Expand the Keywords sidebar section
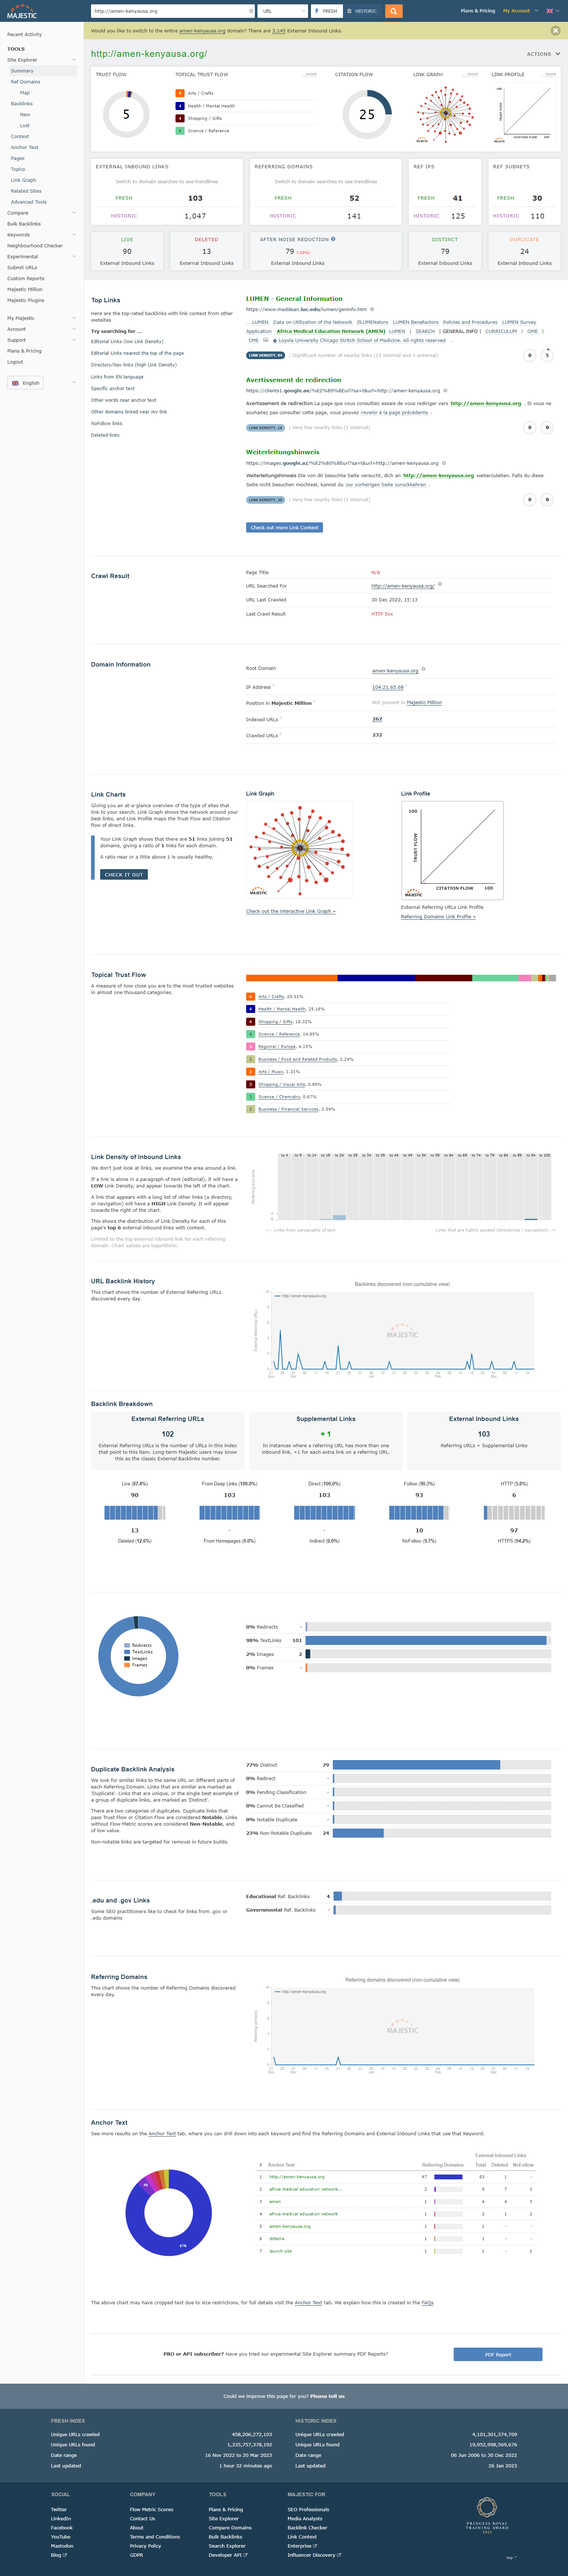Viewport: 568px width, 2576px height. 74,235
